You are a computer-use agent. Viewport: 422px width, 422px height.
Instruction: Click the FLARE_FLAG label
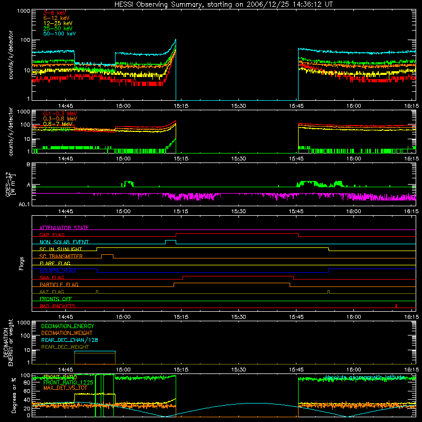[x=55, y=263]
